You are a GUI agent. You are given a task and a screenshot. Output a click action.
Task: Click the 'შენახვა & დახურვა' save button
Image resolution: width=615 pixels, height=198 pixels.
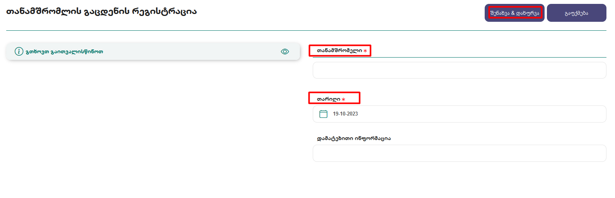point(514,13)
